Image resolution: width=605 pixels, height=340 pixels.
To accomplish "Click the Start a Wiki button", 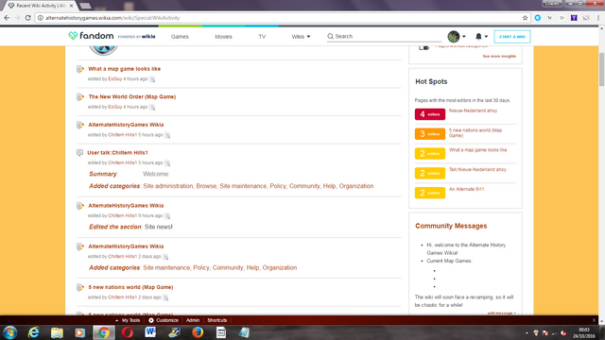I will click(x=512, y=37).
